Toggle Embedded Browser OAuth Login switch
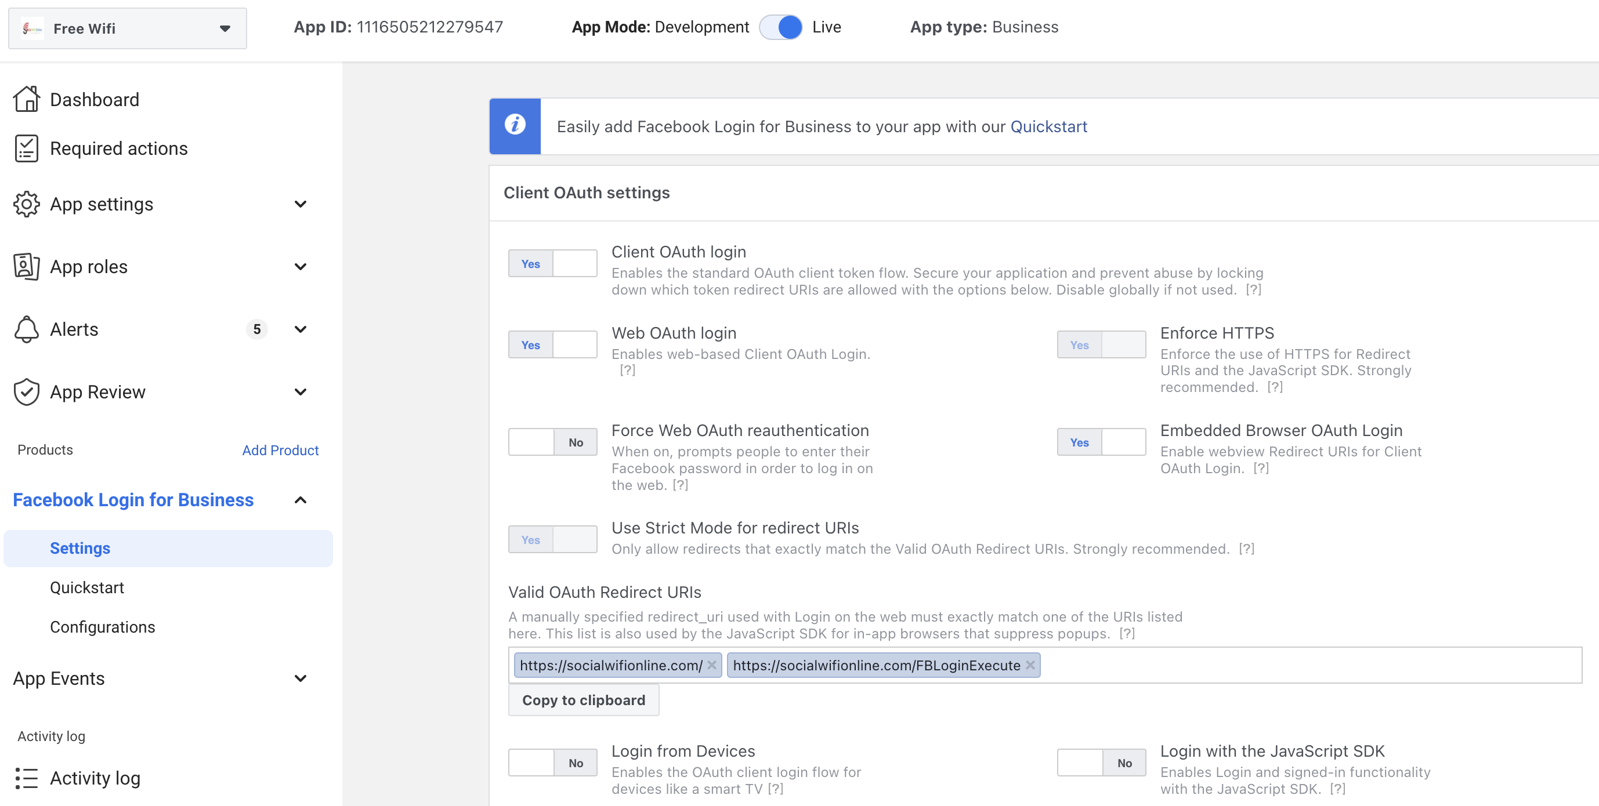The height and width of the screenshot is (806, 1599). (1101, 442)
